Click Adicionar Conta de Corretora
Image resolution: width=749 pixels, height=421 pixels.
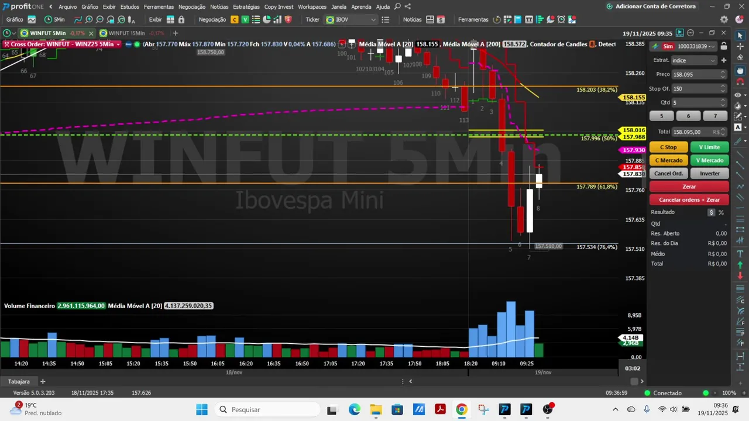(x=651, y=6)
